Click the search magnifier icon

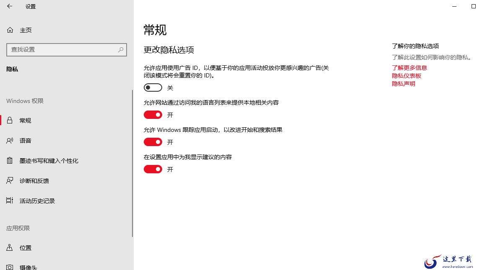pos(121,49)
